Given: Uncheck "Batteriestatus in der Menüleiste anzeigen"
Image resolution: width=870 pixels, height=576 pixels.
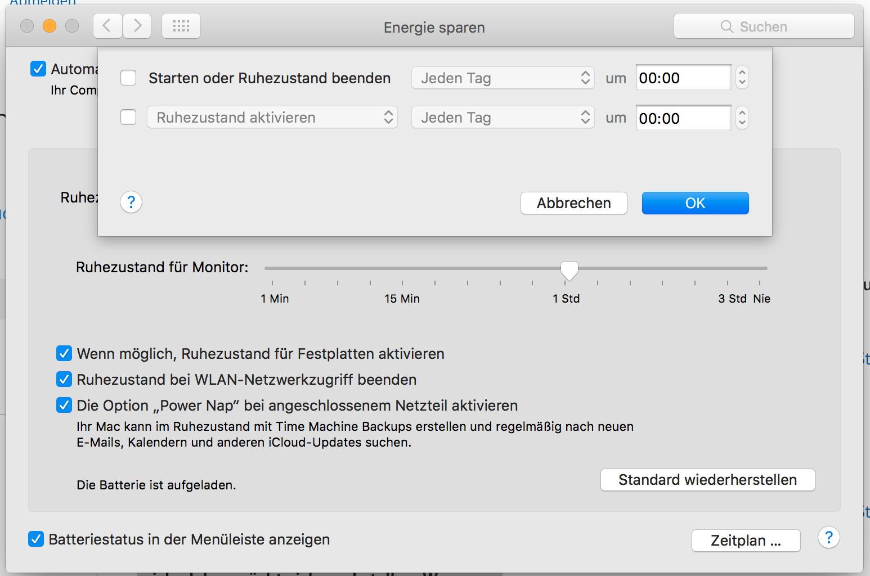Looking at the screenshot, I should [36, 539].
